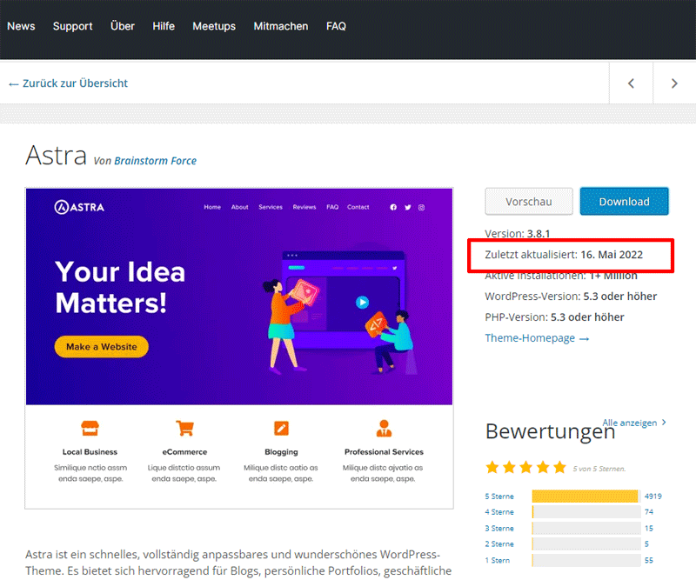
Task: Click the 1 Stern rating bar
Action: [586, 560]
